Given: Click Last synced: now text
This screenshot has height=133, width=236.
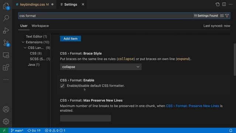Looking at the screenshot, I should tap(217, 26).
